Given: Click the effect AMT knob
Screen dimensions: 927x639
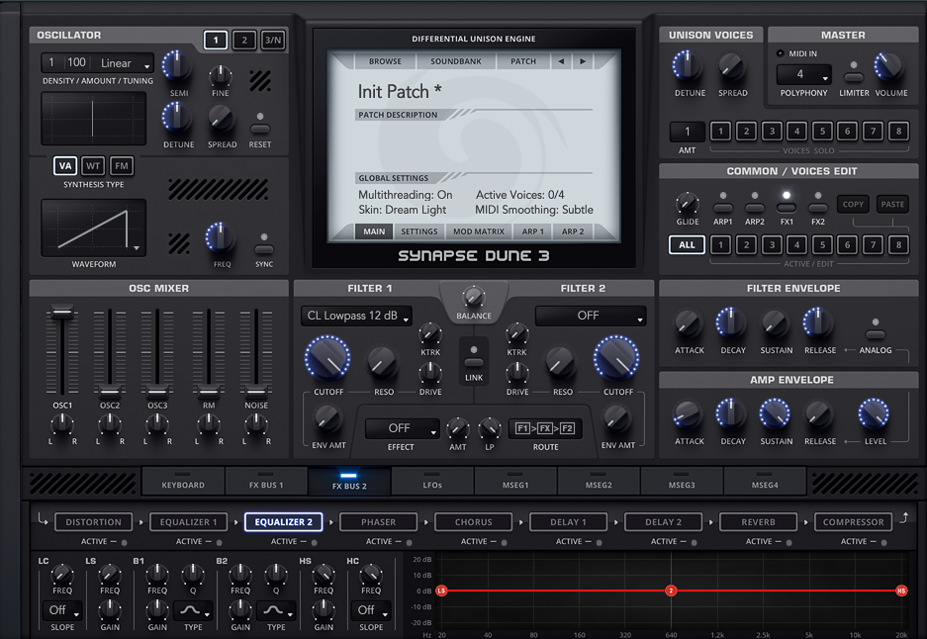Looking at the screenshot, I should click(458, 428).
